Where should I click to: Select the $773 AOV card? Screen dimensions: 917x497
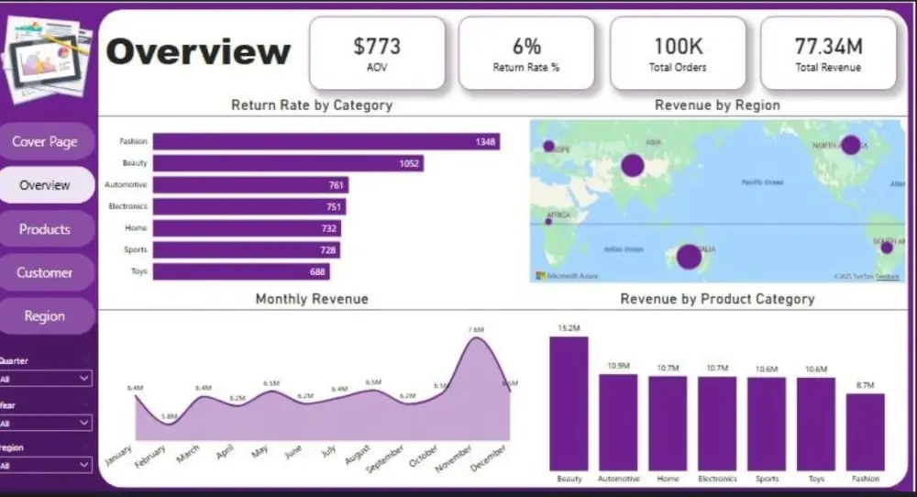pos(377,53)
